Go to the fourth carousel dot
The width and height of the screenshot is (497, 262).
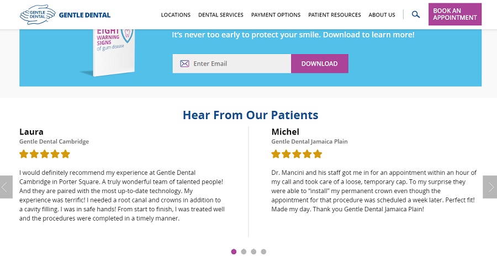(x=263, y=252)
